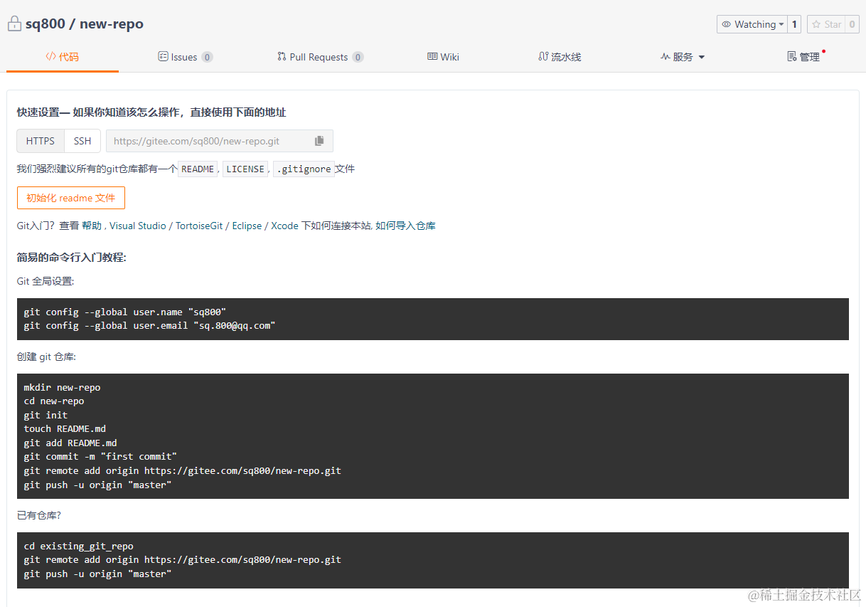866x607 pixels.
Task: Click the 简易的命令行入门教程 heading
Action: point(72,257)
